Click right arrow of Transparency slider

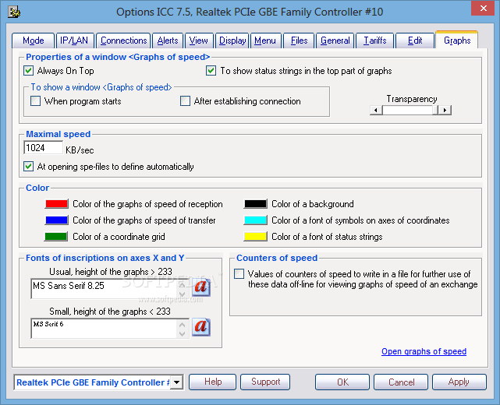pos(445,110)
